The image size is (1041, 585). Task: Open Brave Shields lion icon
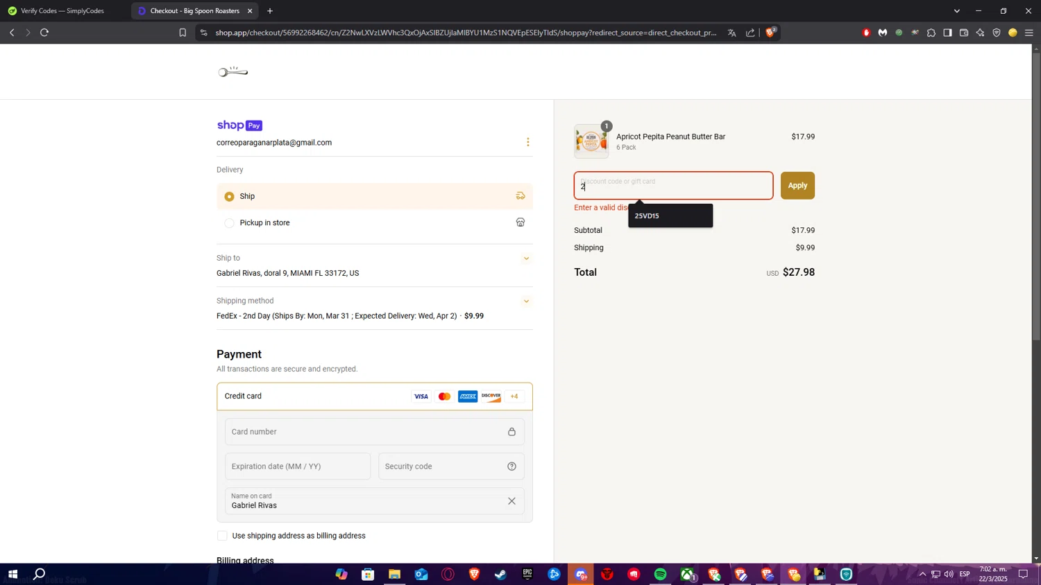click(770, 33)
